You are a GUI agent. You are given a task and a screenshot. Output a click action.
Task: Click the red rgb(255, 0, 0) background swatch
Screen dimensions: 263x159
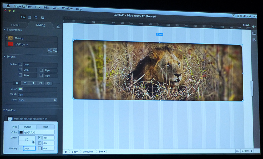click(x=11, y=44)
